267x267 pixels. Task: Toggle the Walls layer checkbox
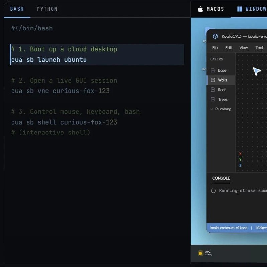(213, 80)
